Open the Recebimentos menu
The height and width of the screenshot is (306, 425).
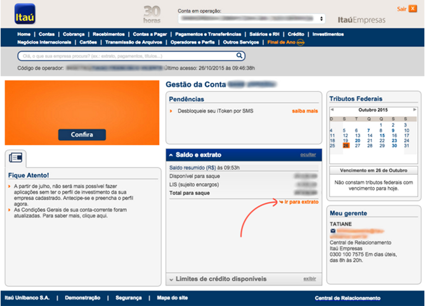point(108,34)
